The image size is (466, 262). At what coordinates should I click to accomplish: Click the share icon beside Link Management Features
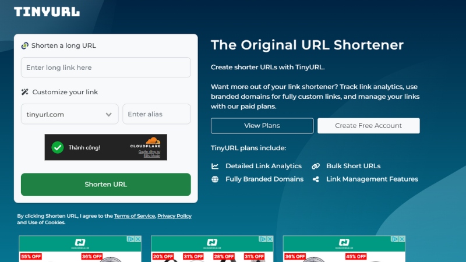[x=316, y=179]
